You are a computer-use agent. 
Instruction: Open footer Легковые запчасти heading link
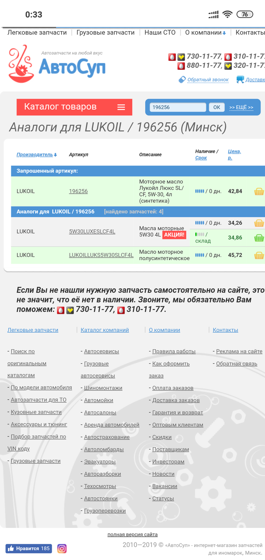tap(33, 330)
